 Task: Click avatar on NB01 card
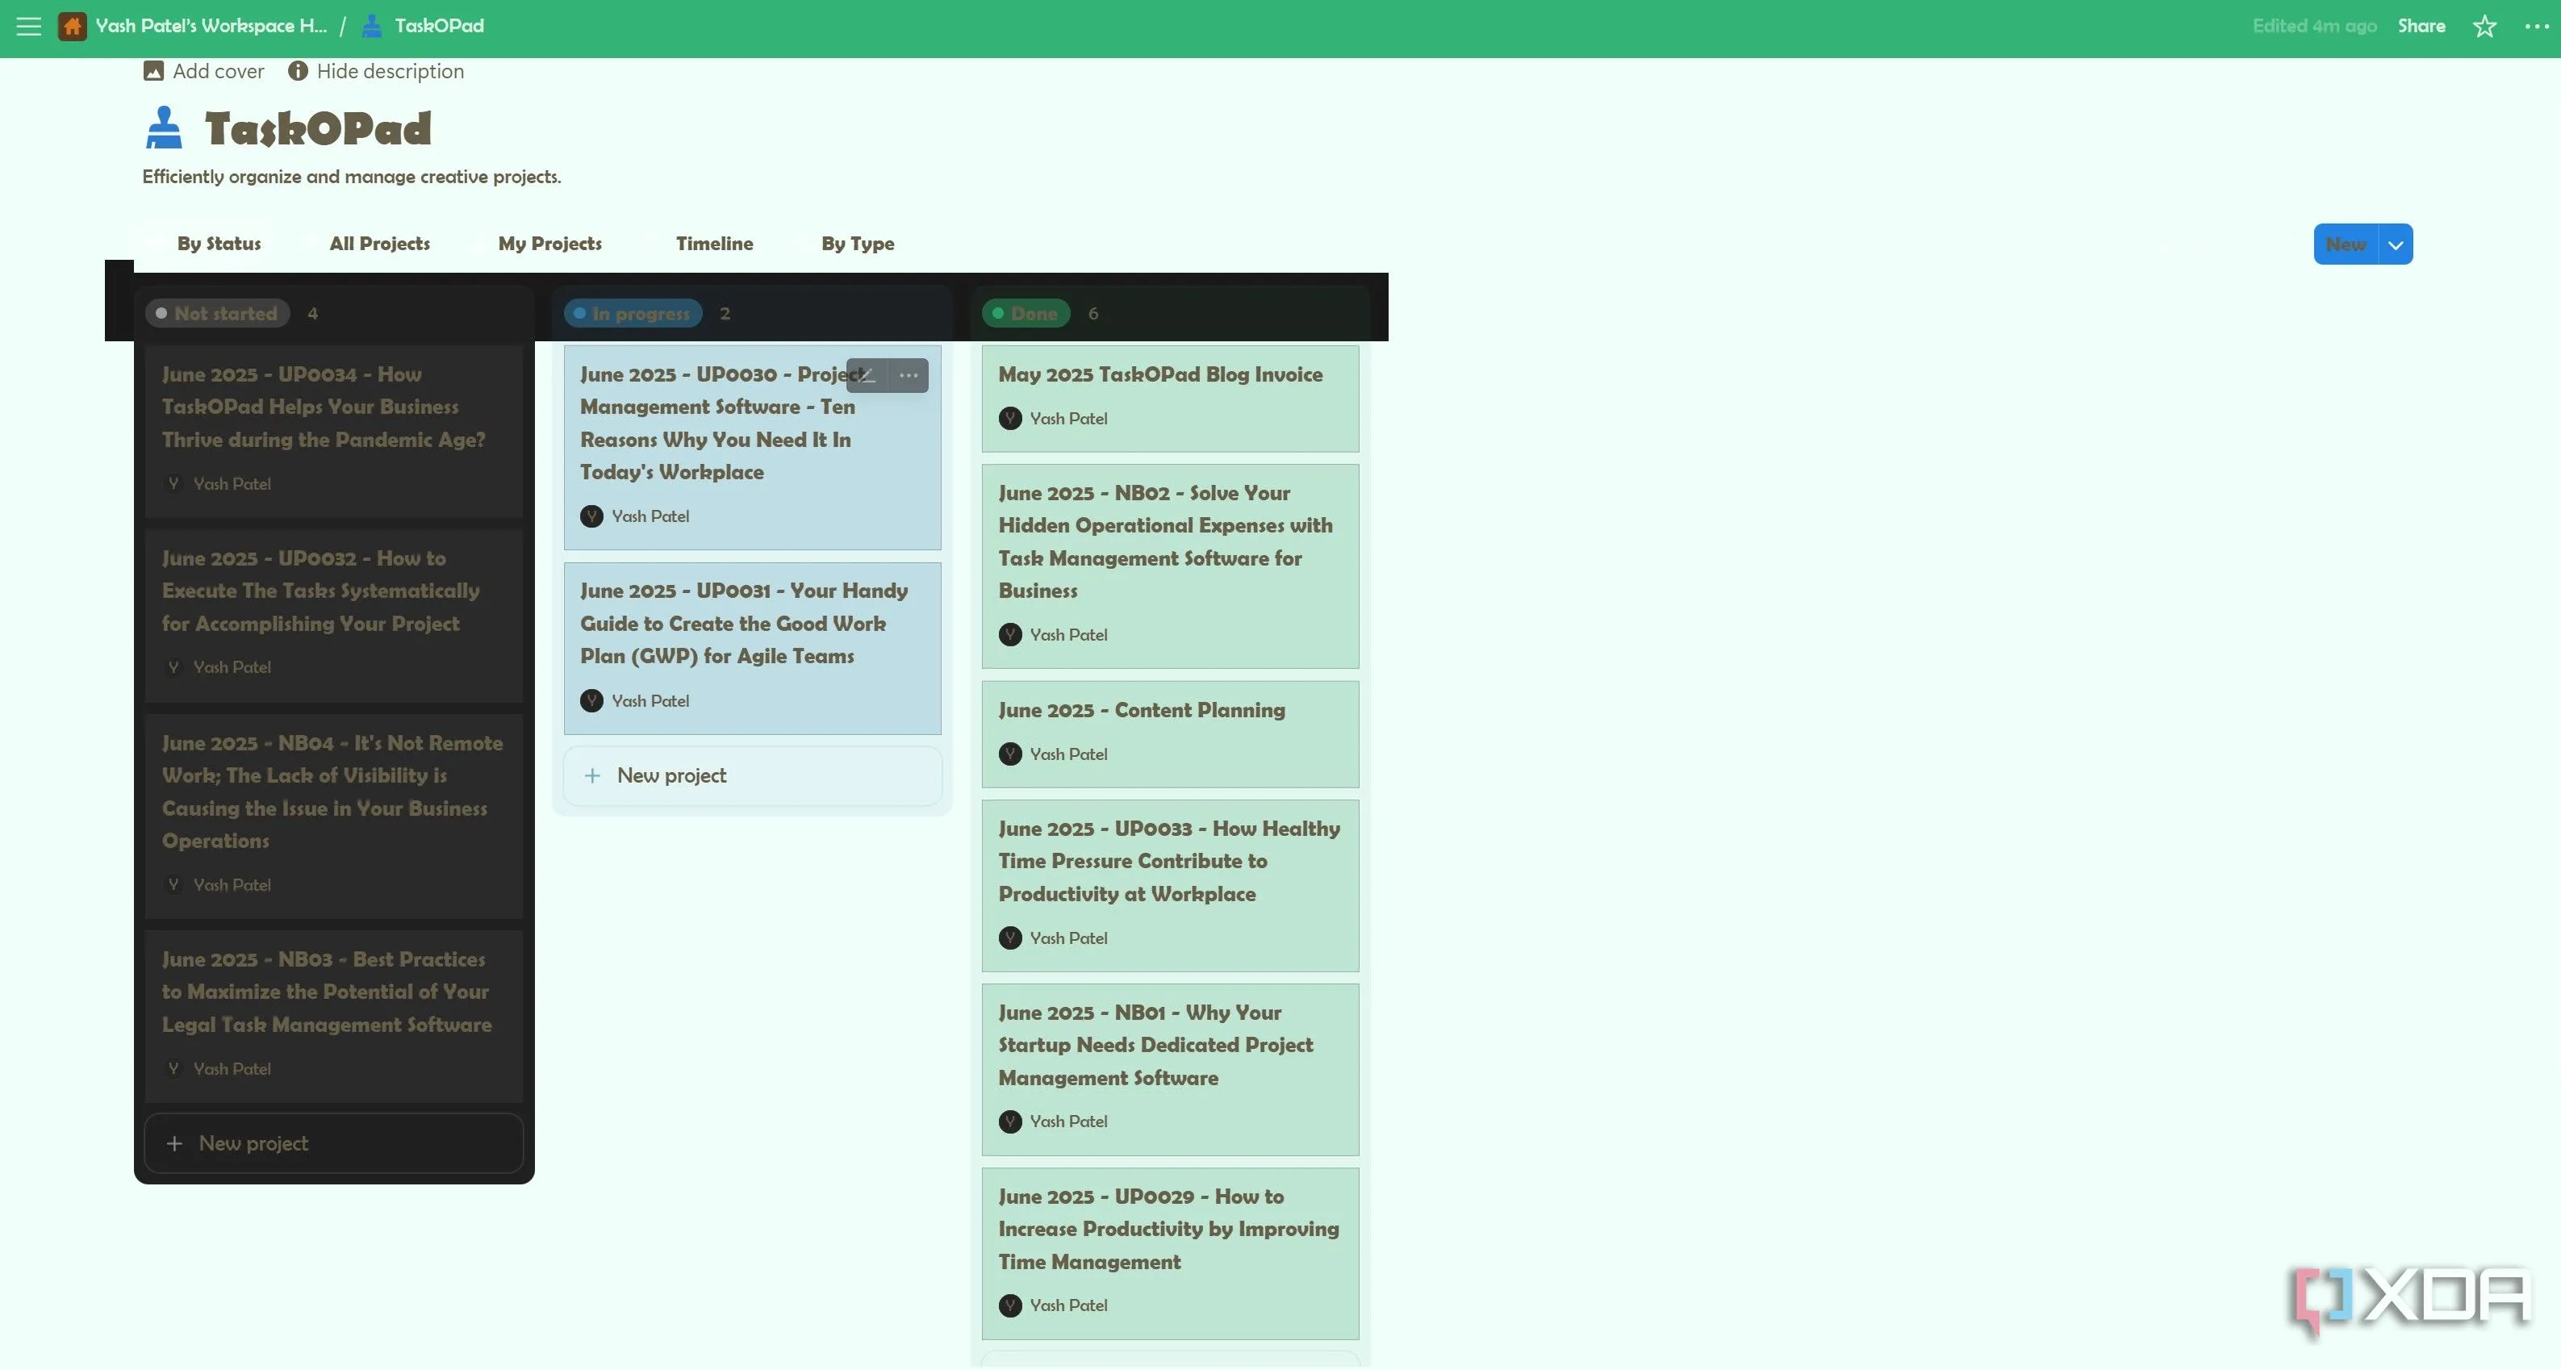coord(1010,1121)
